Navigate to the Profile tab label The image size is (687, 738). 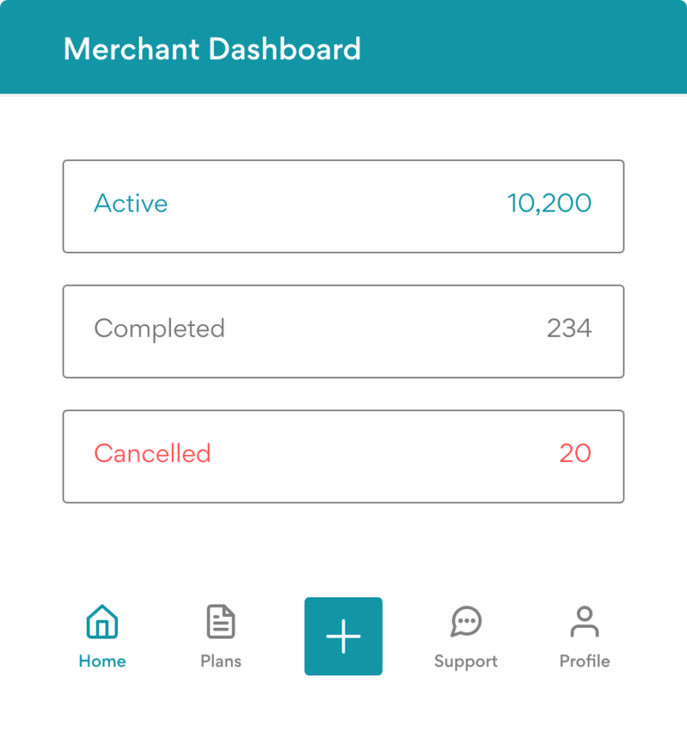(x=584, y=662)
